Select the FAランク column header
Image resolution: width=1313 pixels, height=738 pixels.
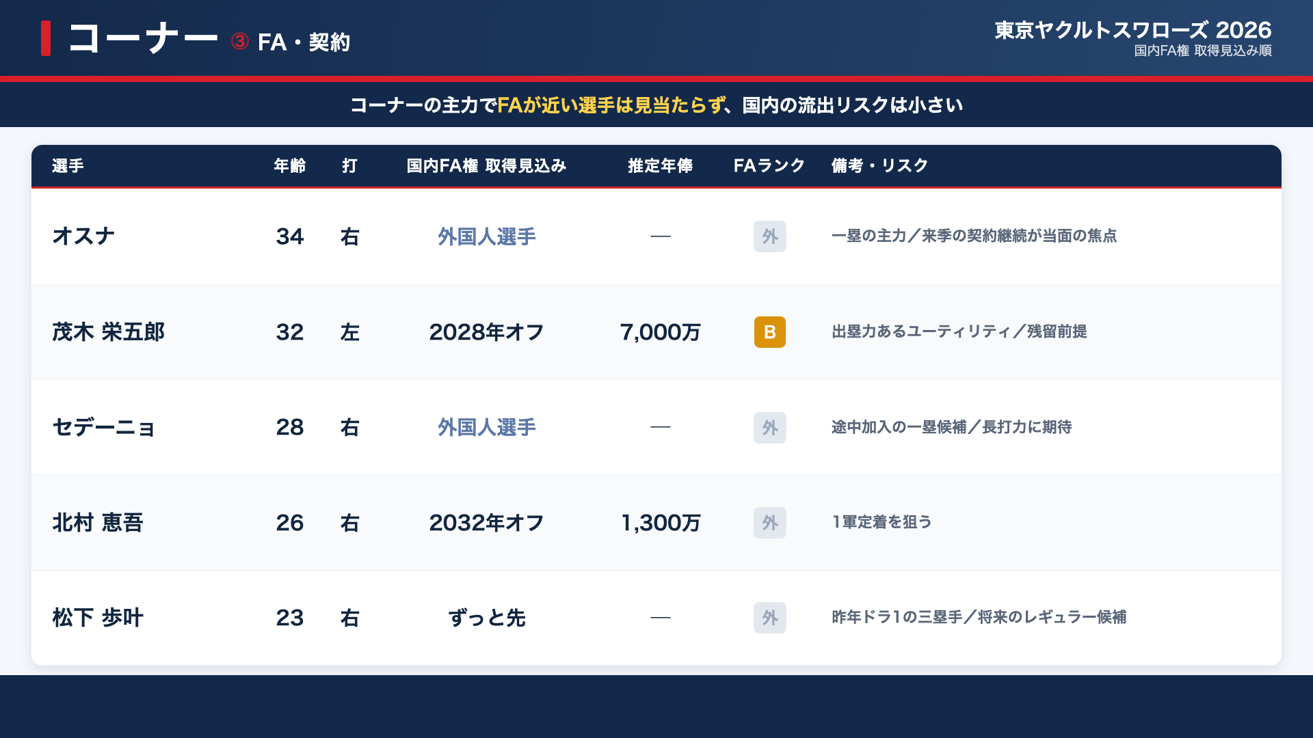pyautogui.click(x=769, y=166)
